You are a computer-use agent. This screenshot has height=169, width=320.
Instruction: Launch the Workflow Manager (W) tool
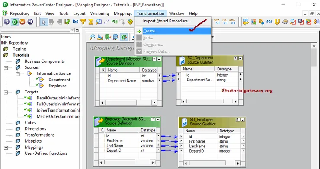pyautogui.click(x=22, y=22)
